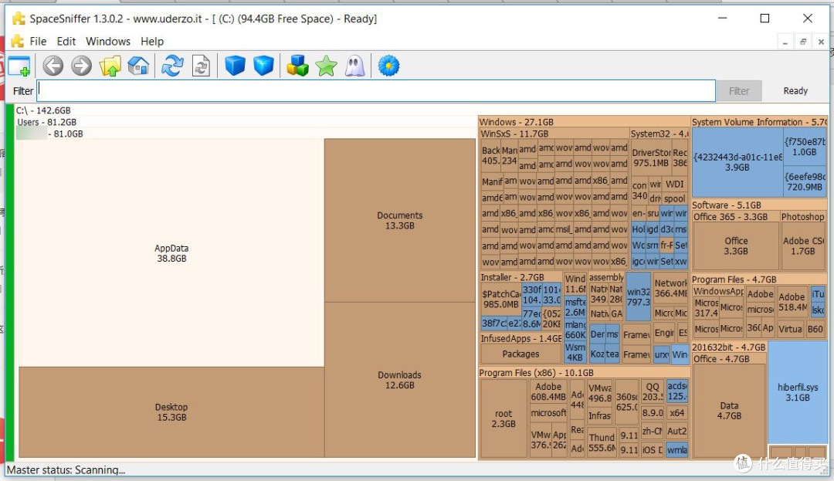Select the {4232443d-a01c 3.9GB block
The width and height of the screenshot is (834, 481).
point(737,162)
